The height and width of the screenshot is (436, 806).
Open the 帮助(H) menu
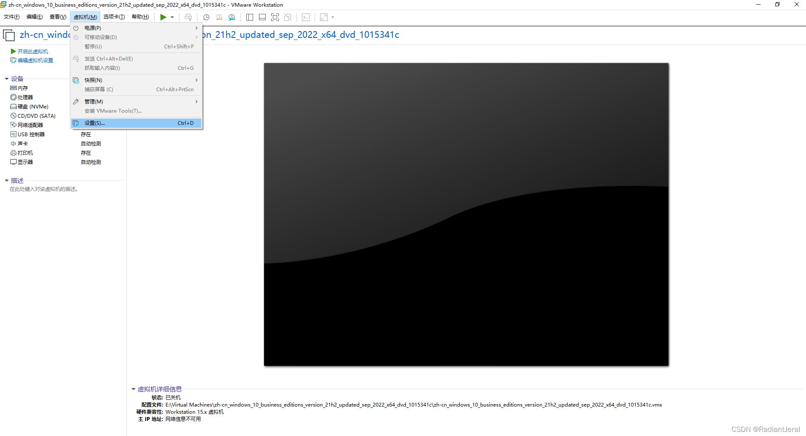140,17
